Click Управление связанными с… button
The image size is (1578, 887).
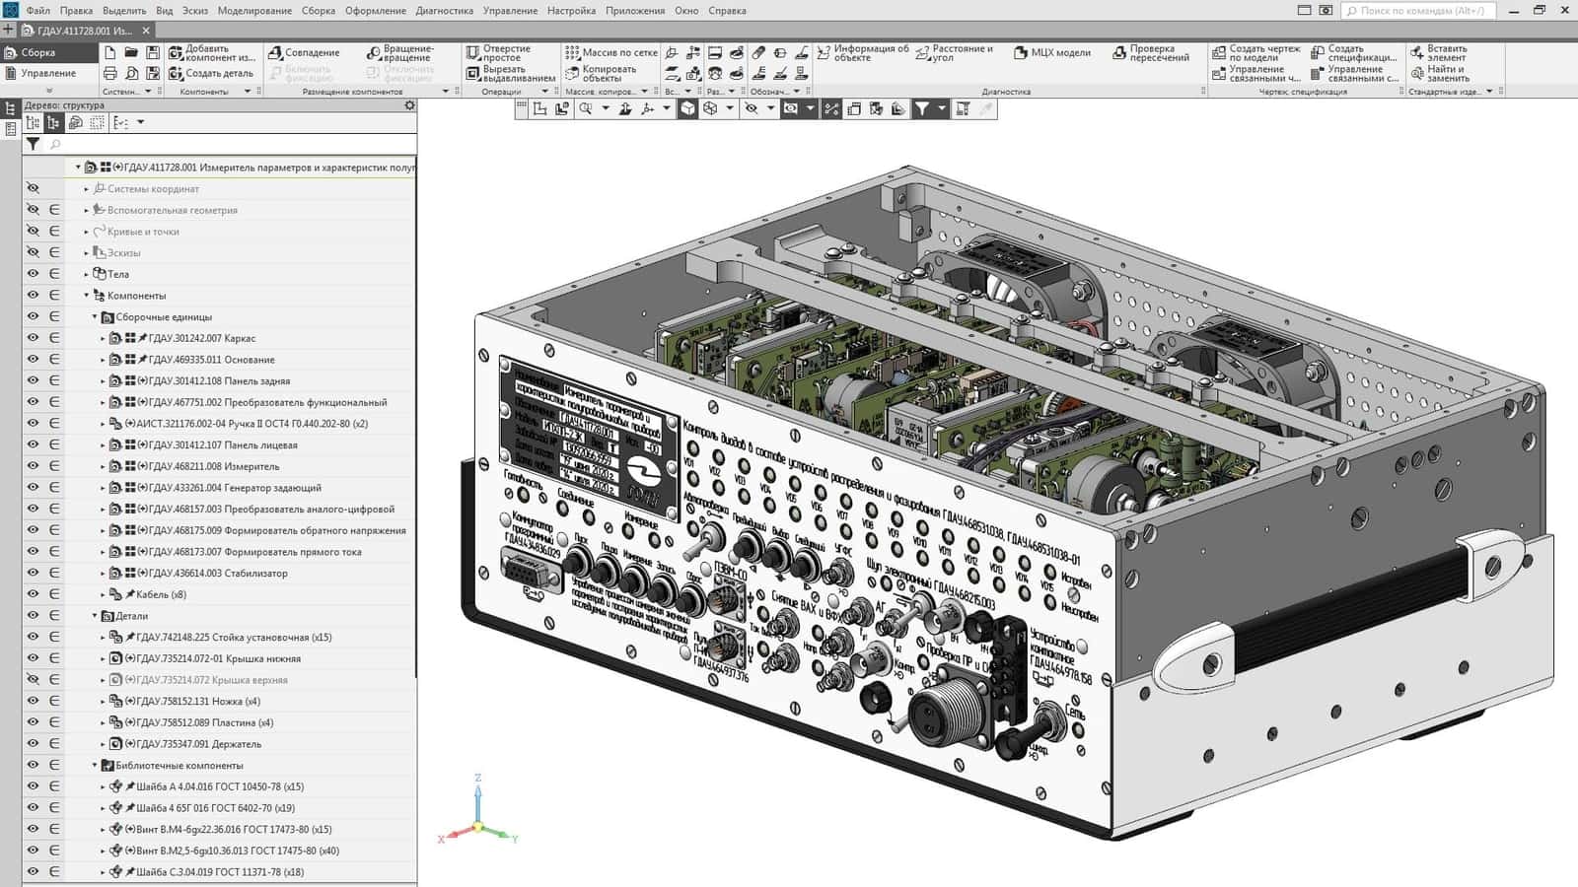pyautogui.click(x=1354, y=73)
